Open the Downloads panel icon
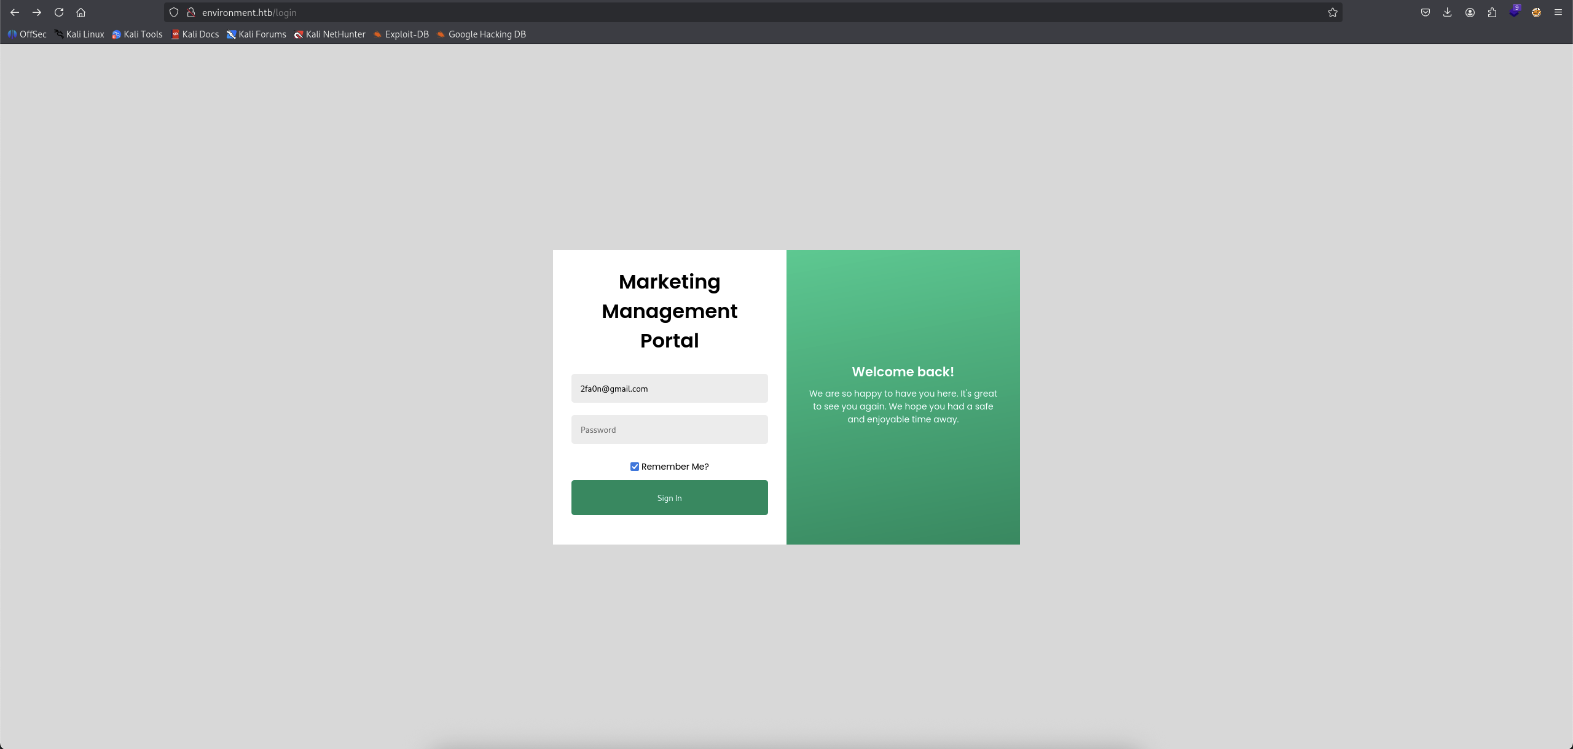The image size is (1573, 749). pyautogui.click(x=1448, y=12)
